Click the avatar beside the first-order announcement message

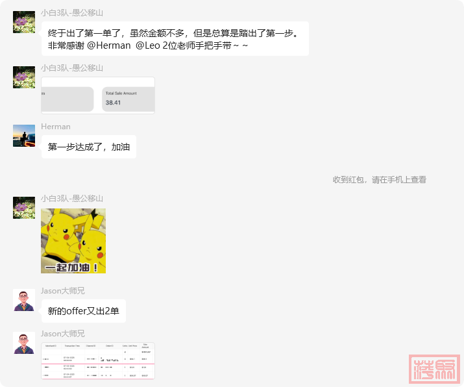click(24, 22)
